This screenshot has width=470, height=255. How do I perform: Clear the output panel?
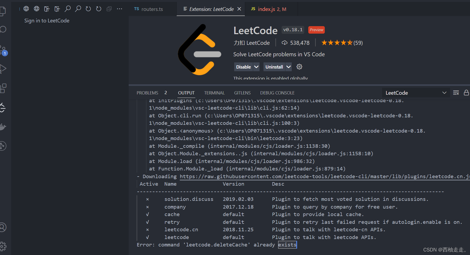click(456, 93)
